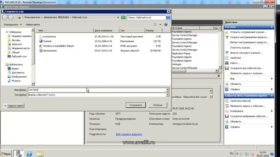Click Избранное star icon in sidebar

point(7,32)
